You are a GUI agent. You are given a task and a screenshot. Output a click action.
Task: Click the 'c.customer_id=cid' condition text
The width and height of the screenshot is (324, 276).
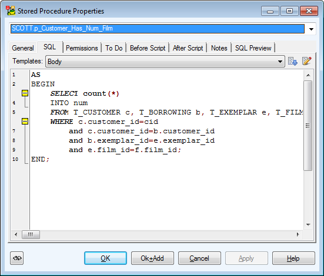click(118, 122)
